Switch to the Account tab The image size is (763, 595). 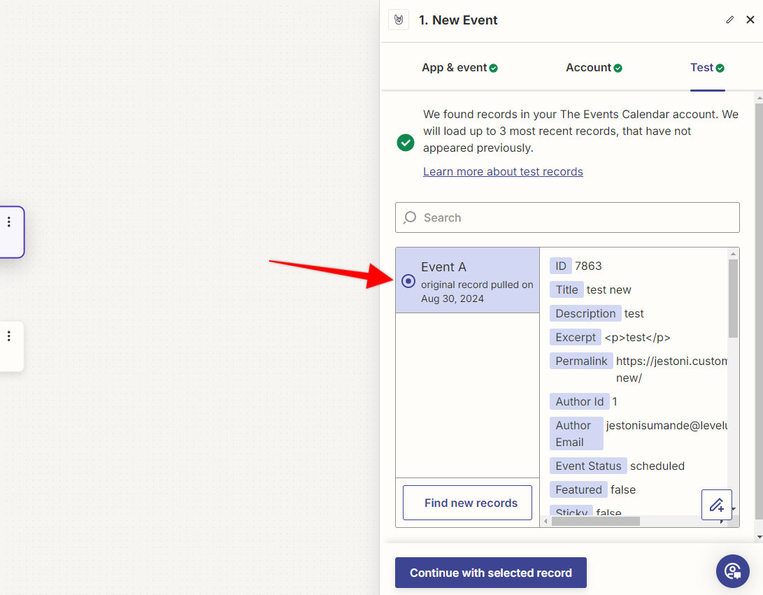point(588,67)
